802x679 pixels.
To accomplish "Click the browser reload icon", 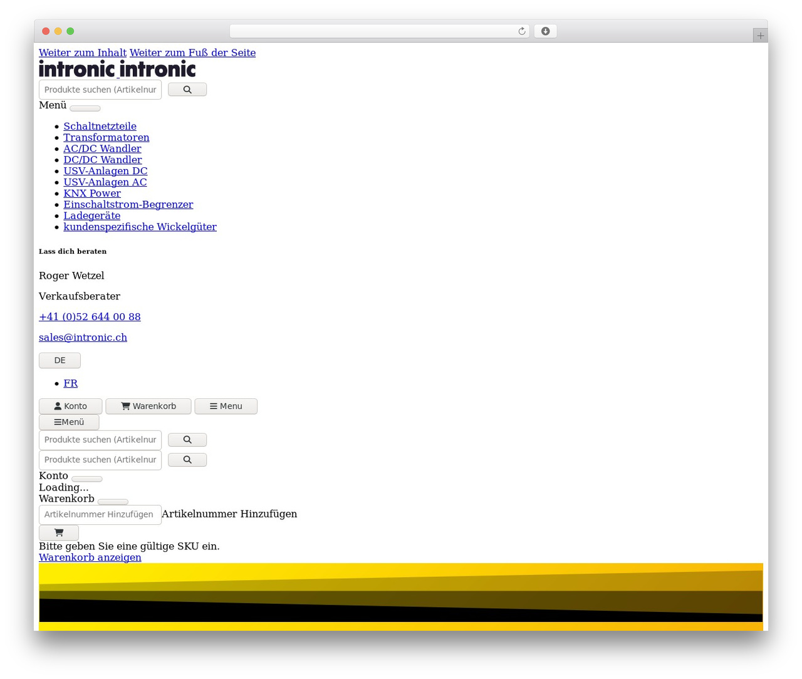I will [521, 31].
